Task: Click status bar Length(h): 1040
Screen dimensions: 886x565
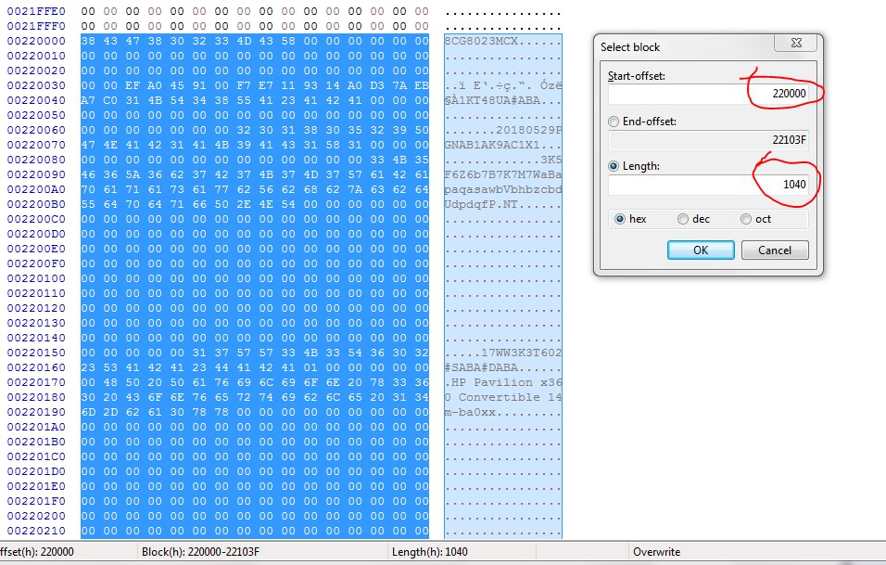Action: (x=429, y=552)
